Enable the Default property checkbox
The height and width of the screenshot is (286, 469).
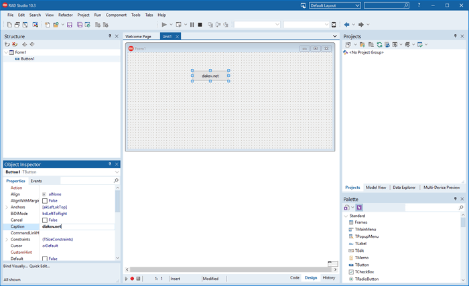[45, 259]
